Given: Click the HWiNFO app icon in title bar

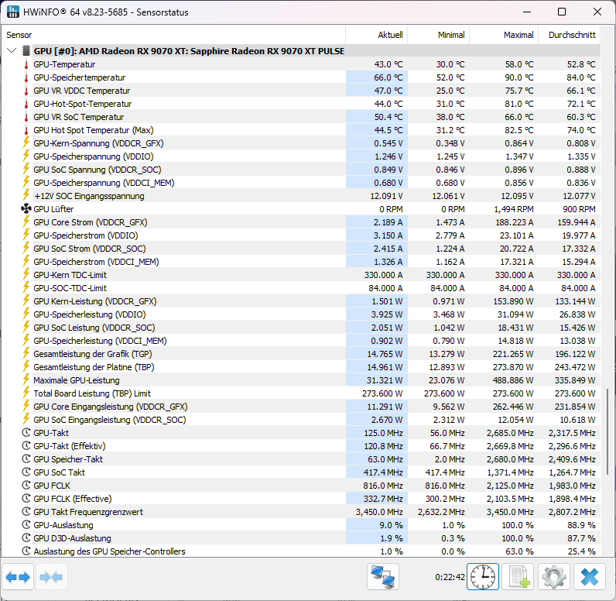Looking at the screenshot, I should 13,12.
